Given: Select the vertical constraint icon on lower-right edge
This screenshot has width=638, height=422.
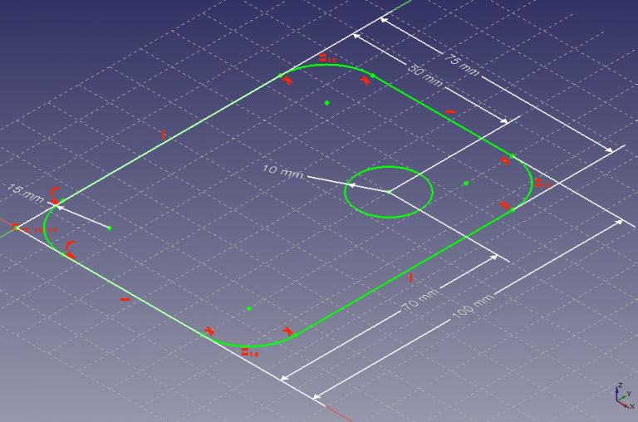Looking at the screenshot, I should click(x=410, y=277).
